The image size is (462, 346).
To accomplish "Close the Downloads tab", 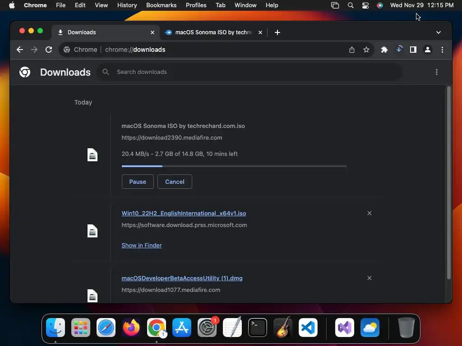I will (152, 32).
